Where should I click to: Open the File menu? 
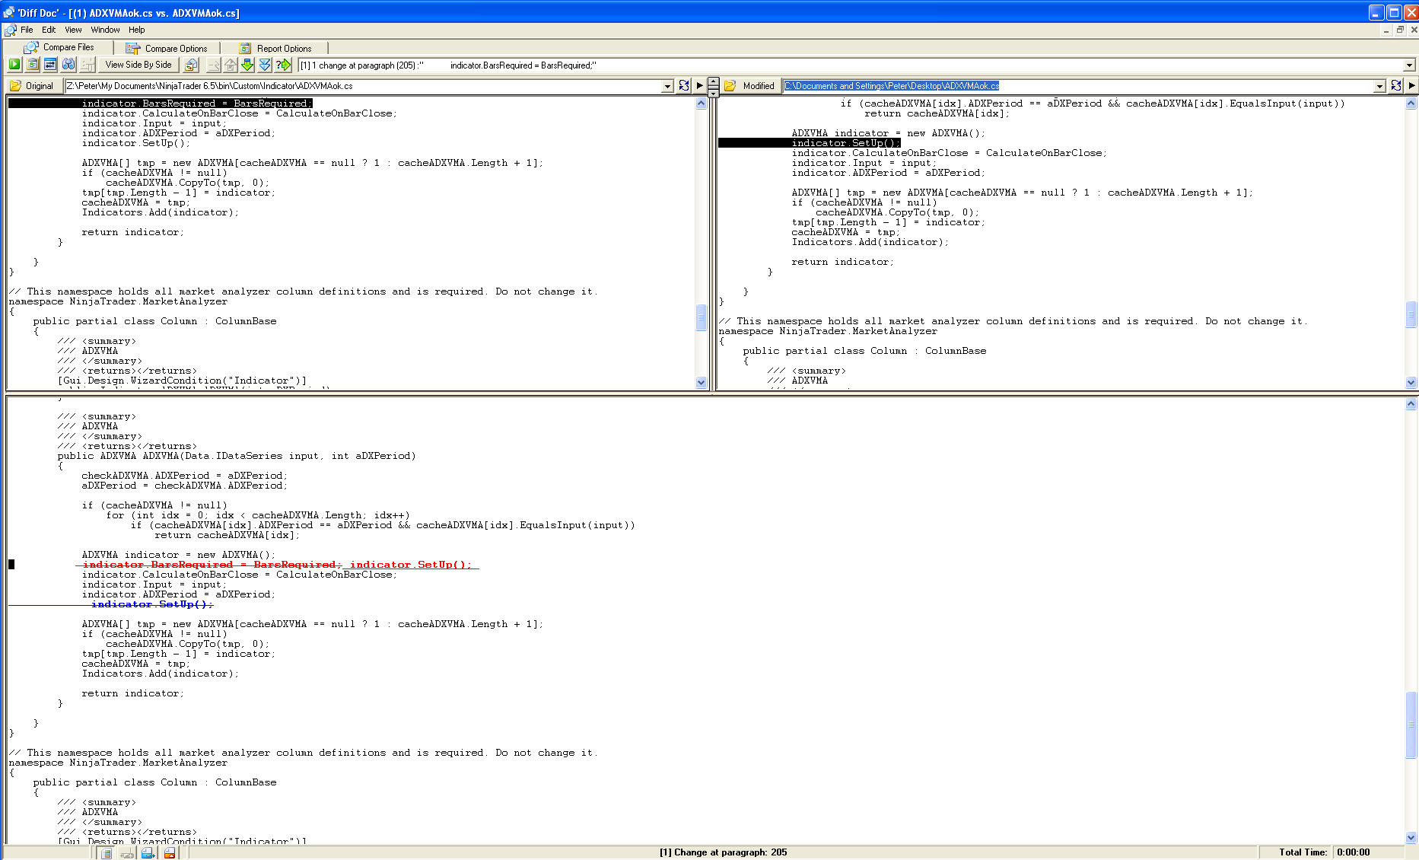click(27, 30)
